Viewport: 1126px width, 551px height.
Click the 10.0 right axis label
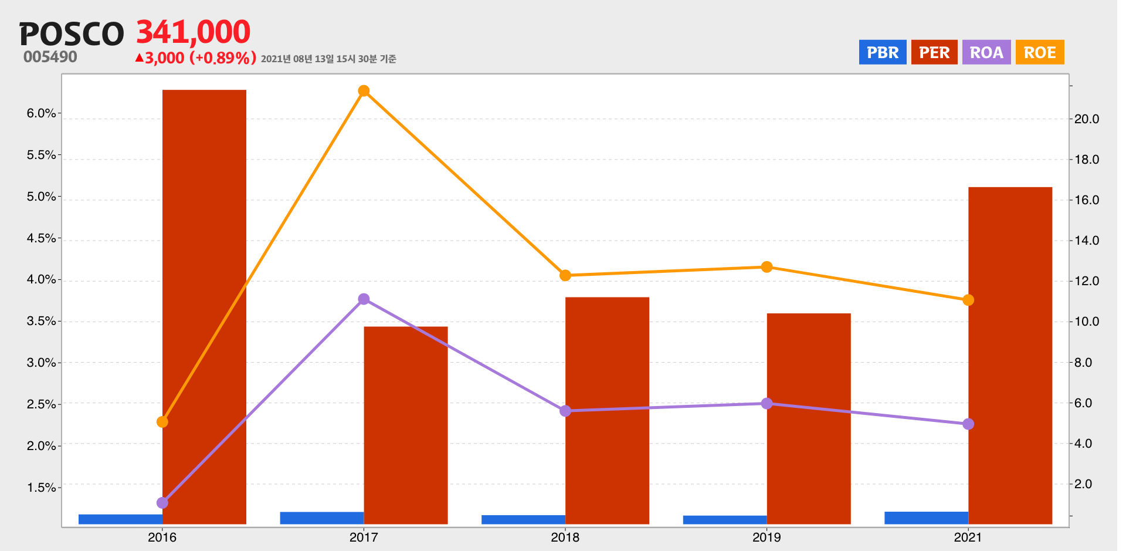1087,322
